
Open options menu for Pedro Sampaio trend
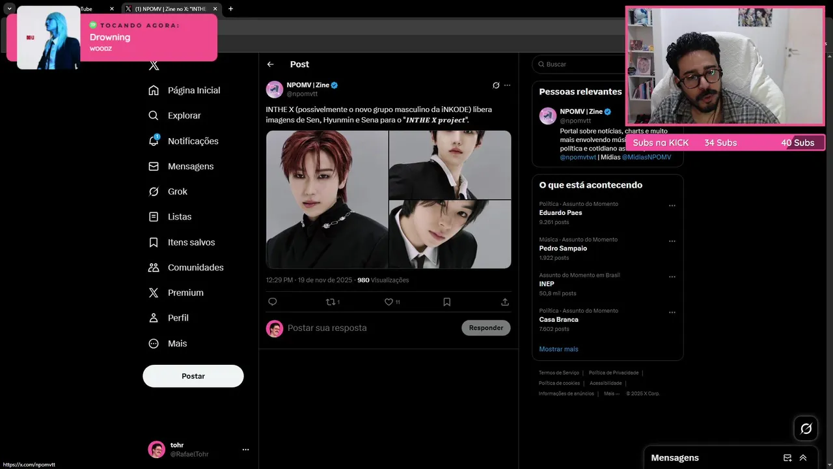coord(672,241)
